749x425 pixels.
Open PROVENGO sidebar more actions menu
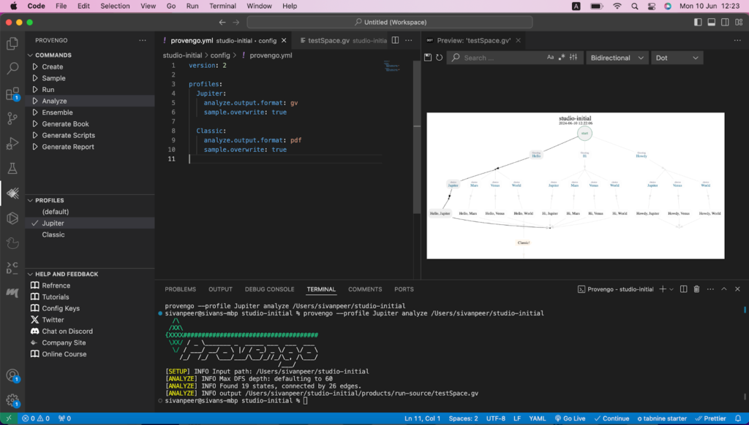click(143, 40)
